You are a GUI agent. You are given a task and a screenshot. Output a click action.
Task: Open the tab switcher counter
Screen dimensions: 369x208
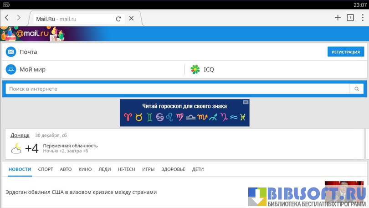click(350, 18)
